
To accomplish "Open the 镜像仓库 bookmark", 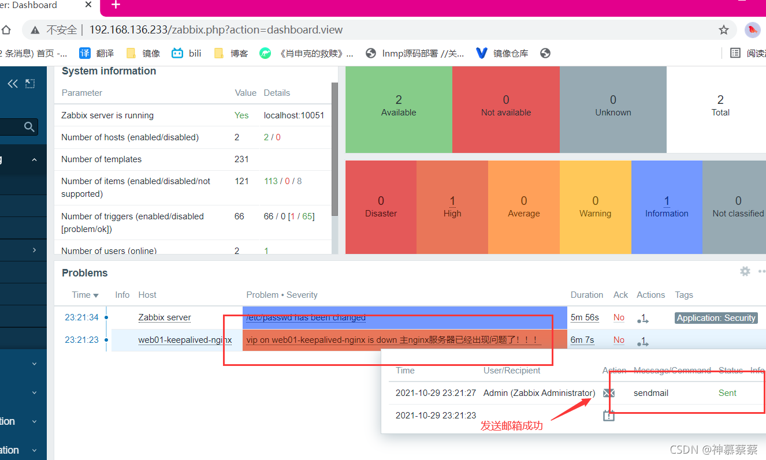I will (502, 53).
